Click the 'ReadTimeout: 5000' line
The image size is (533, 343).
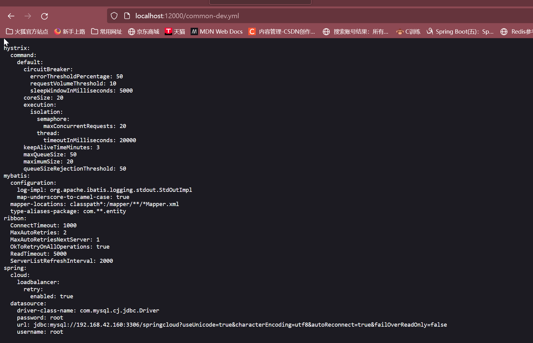pyautogui.click(x=39, y=254)
